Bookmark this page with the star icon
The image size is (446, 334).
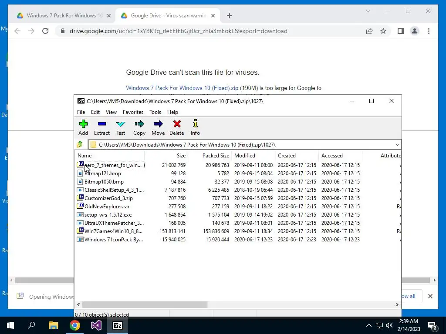(x=383, y=31)
